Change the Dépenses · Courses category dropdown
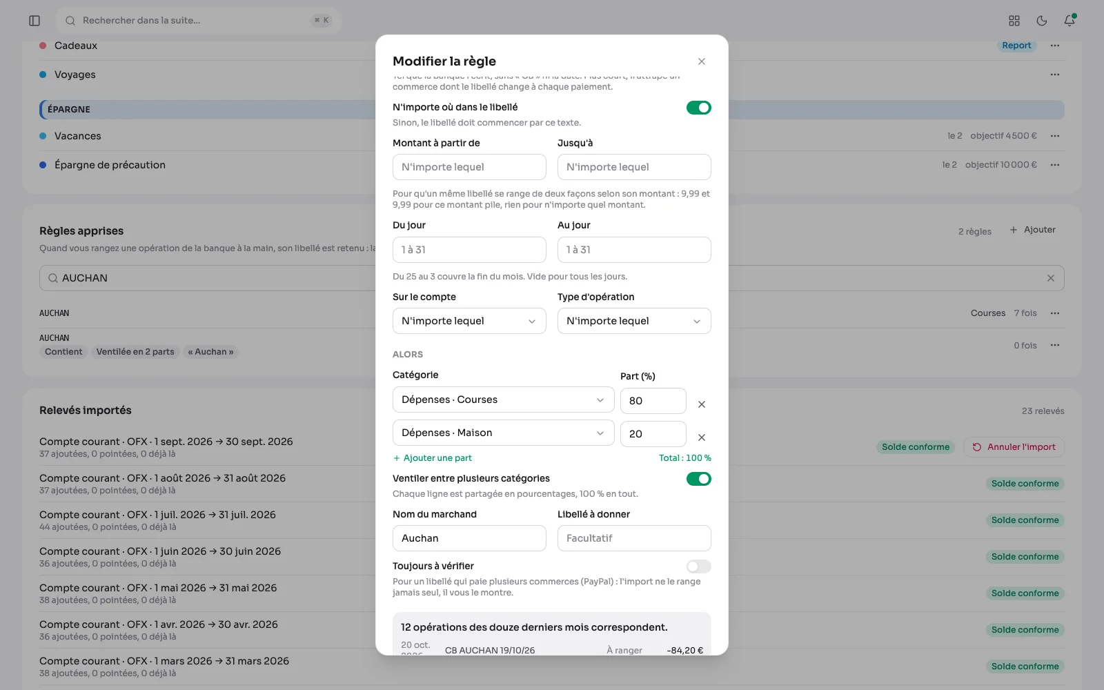The width and height of the screenshot is (1104, 690). [x=503, y=400]
